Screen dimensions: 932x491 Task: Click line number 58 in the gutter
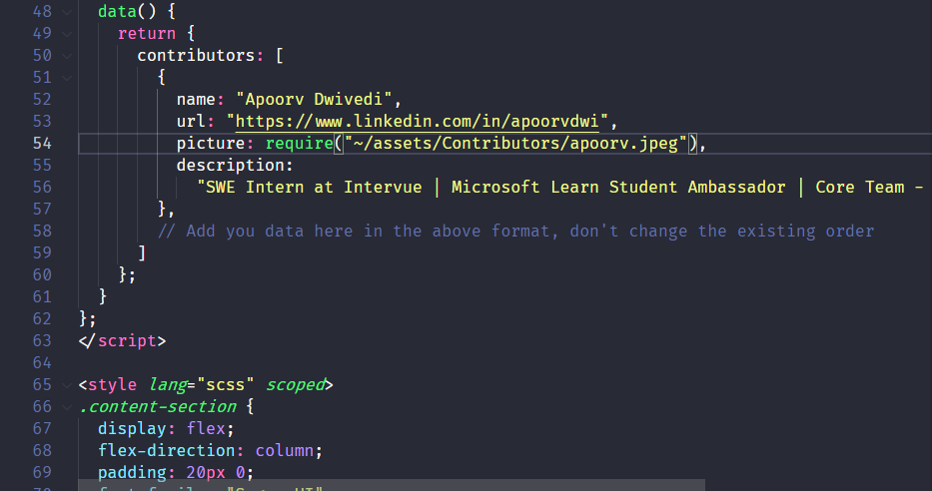pos(42,231)
